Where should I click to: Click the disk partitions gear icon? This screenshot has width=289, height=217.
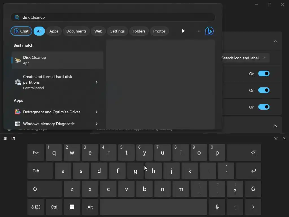click(18, 82)
